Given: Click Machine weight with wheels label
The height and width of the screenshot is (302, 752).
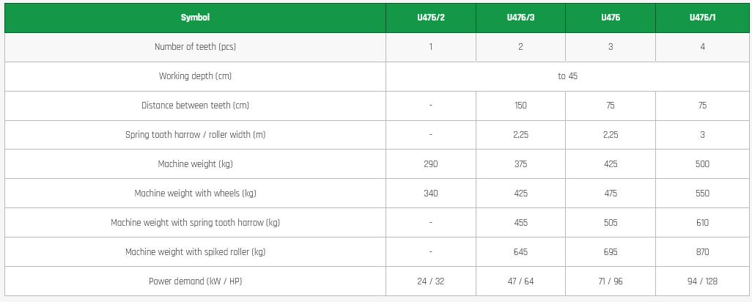Looking at the screenshot, I should 195,194.
